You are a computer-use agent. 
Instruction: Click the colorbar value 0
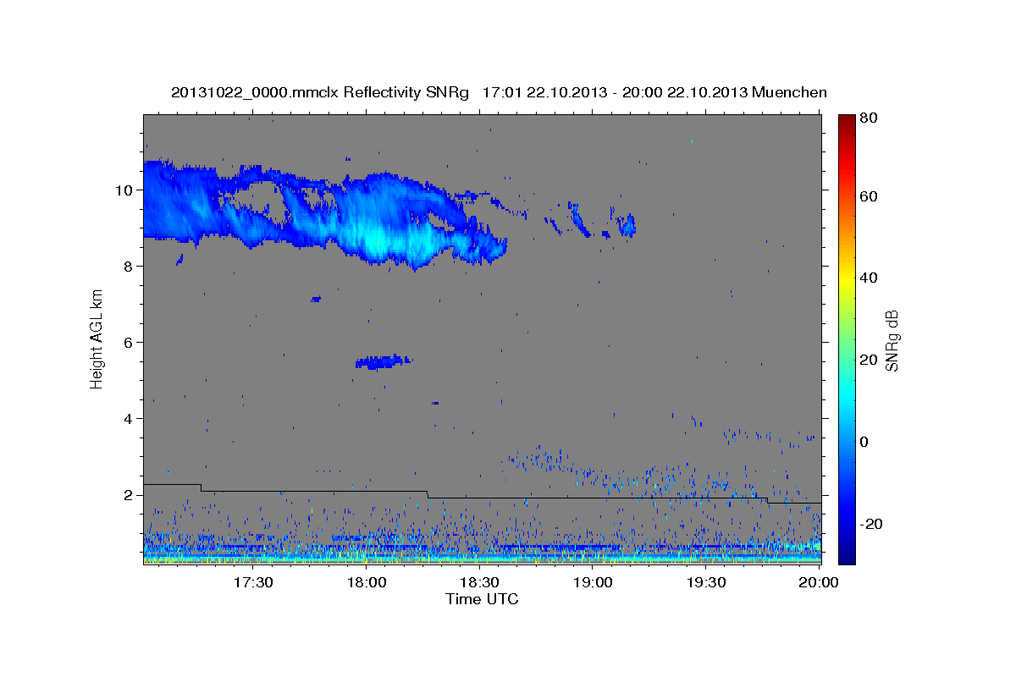point(864,442)
